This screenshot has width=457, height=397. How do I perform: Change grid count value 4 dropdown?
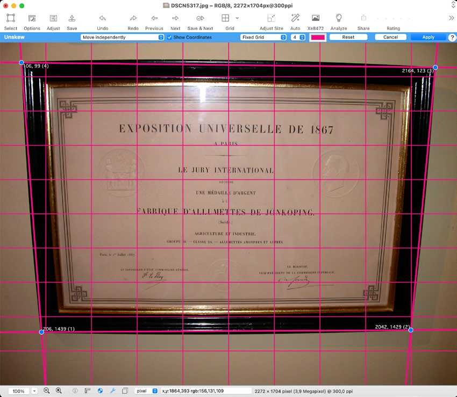click(298, 37)
